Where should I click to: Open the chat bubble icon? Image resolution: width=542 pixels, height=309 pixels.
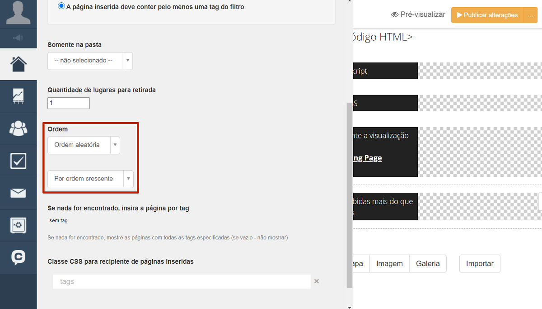coord(18,257)
